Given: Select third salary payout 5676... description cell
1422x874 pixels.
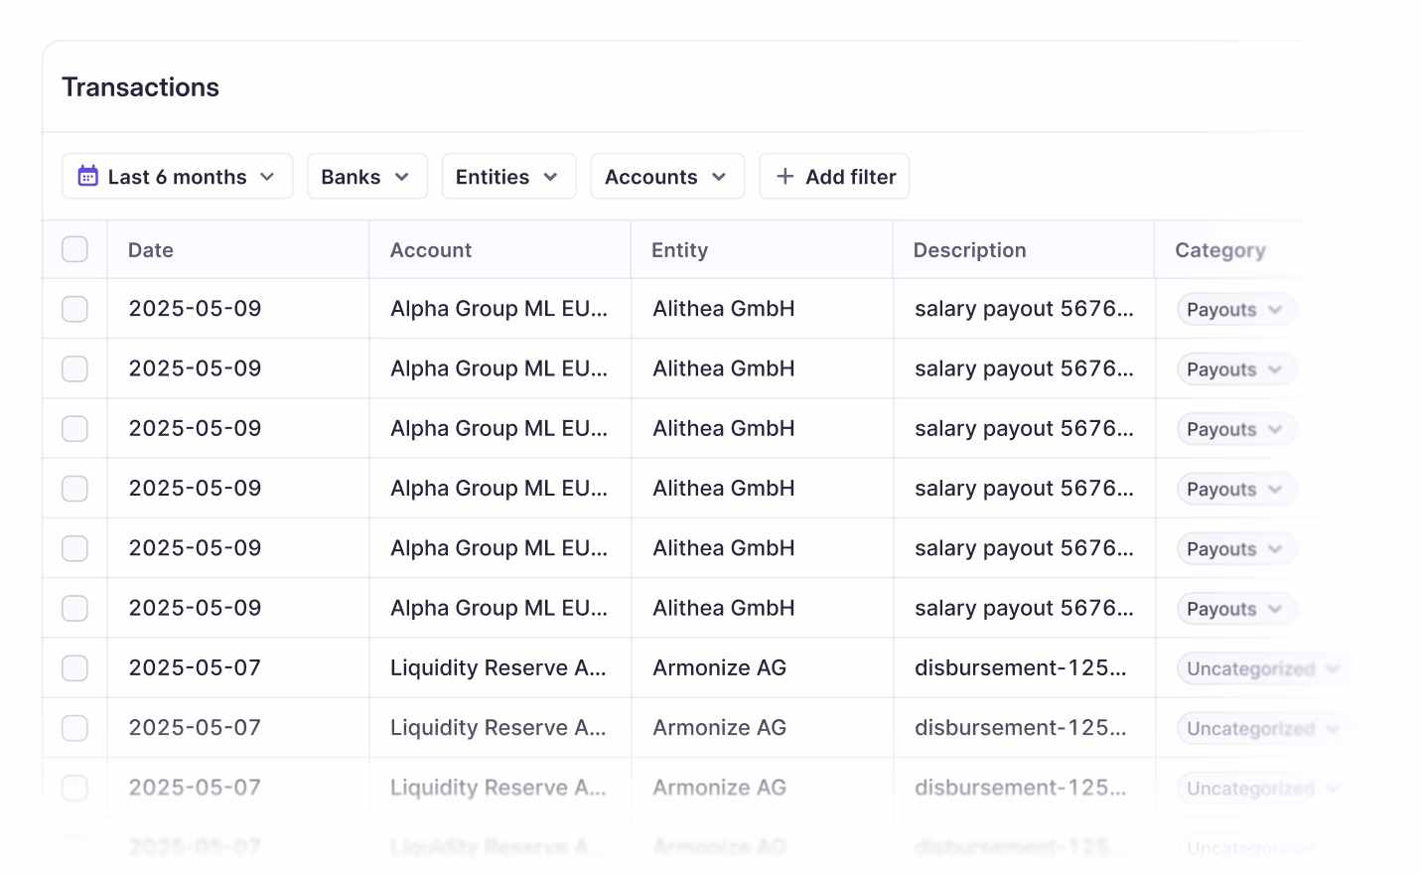Looking at the screenshot, I should (x=1024, y=428).
